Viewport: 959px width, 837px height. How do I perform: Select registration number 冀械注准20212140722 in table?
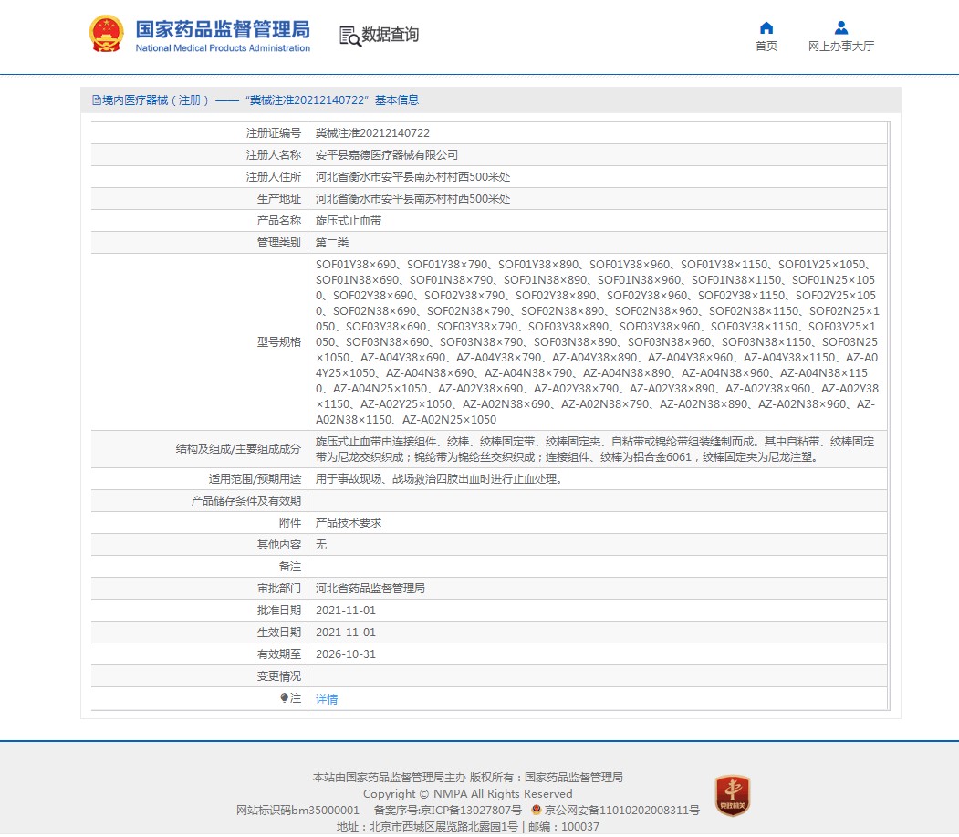(372, 133)
